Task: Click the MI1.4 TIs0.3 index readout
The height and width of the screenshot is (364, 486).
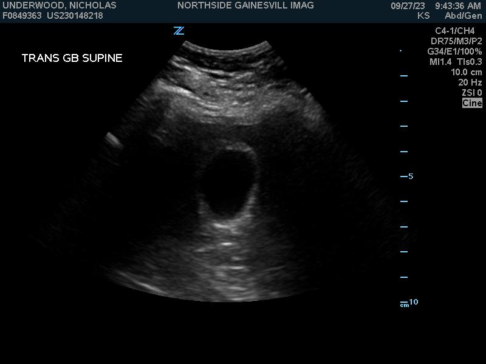Action: pos(456,62)
